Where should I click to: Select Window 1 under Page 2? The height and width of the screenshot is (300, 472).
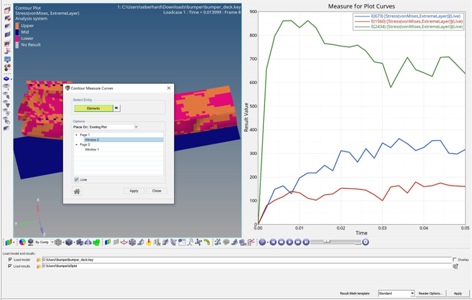pyautogui.click(x=92, y=149)
